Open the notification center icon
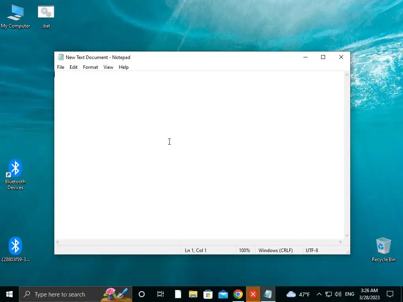 pos(390,294)
